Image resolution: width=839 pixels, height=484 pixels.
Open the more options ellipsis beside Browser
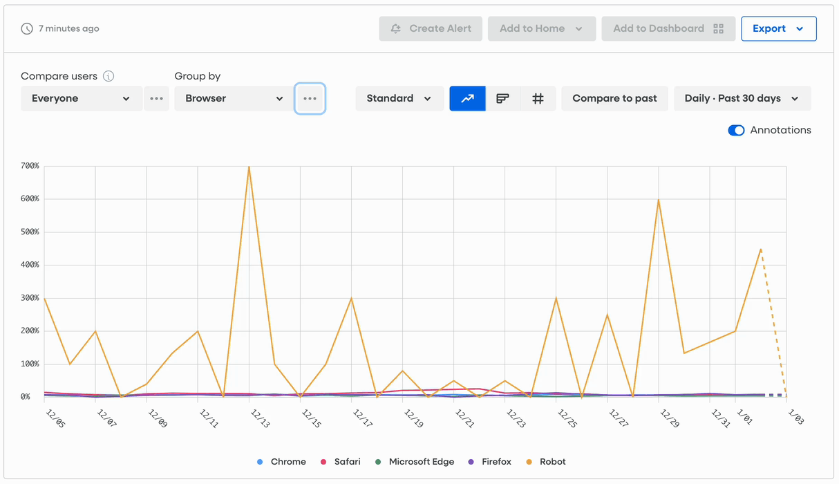pyautogui.click(x=310, y=98)
